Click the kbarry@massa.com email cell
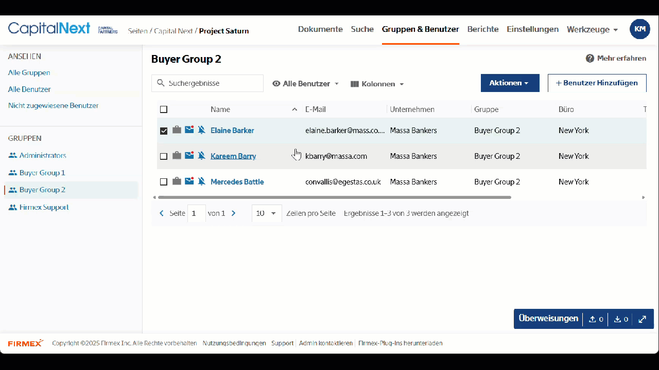The image size is (659, 370). [x=336, y=156]
